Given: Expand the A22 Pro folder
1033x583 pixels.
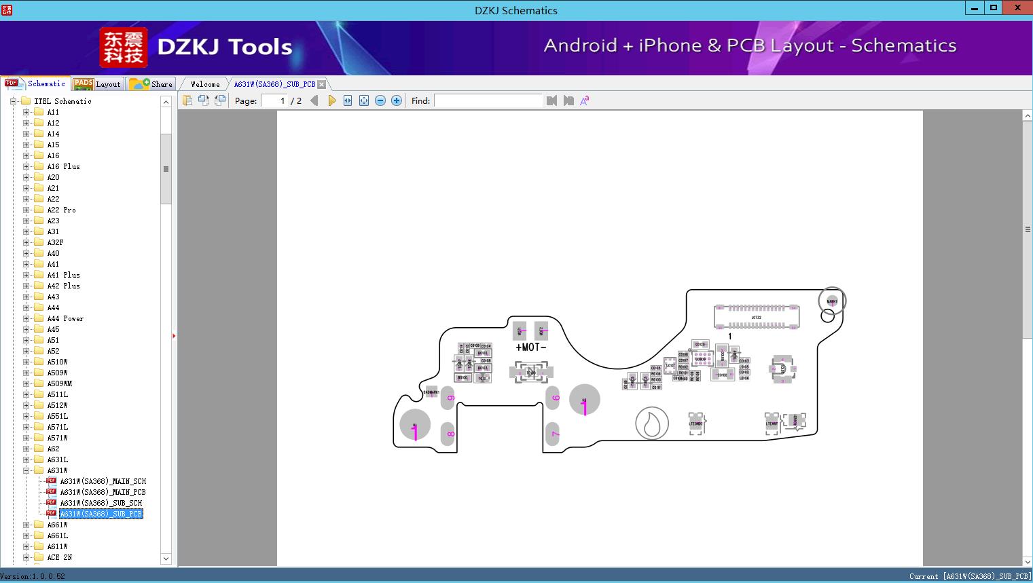Looking at the screenshot, I should (26, 210).
